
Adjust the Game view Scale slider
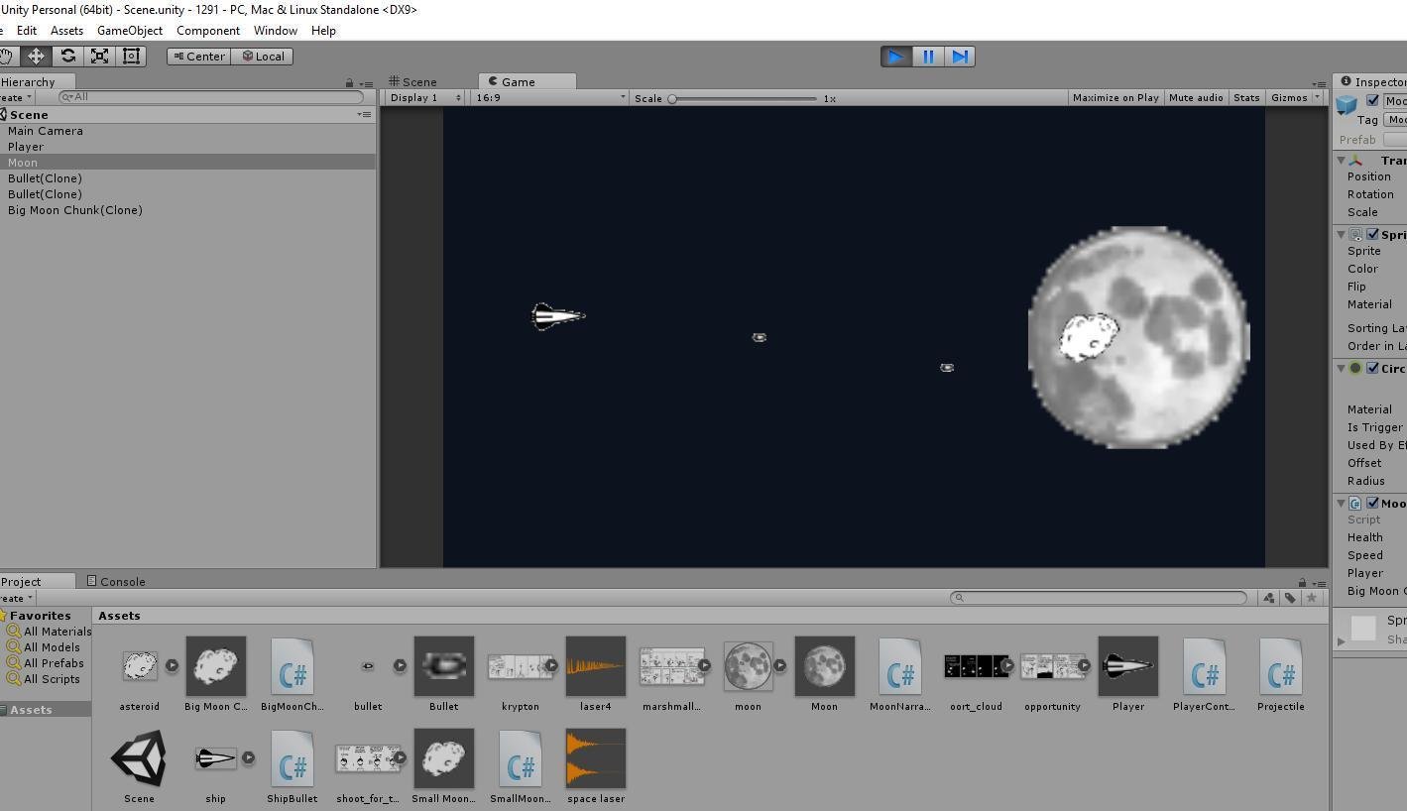pos(672,99)
